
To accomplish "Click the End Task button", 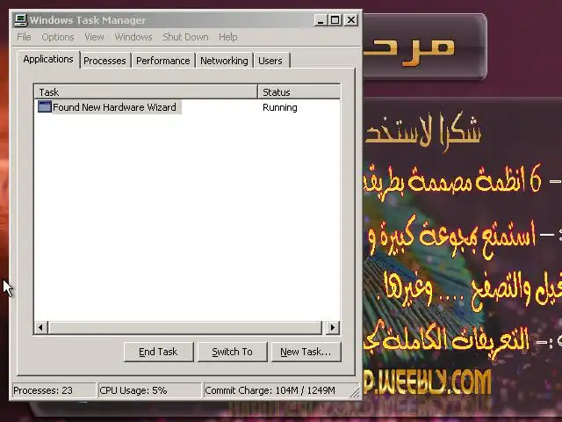I will [158, 352].
